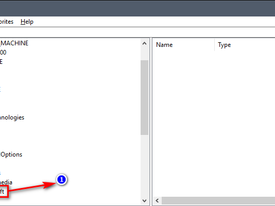Click the splitter between tree and values panes
The image size is (275, 206).
151,122
